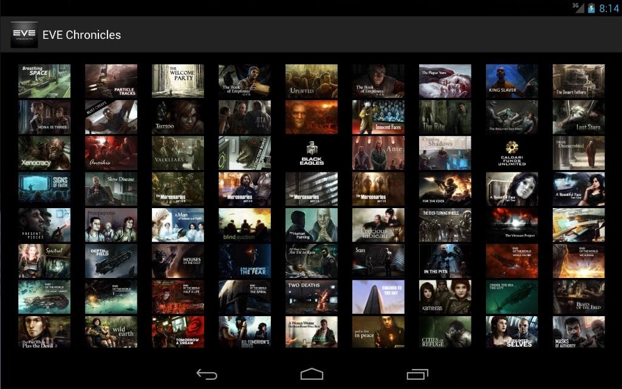The width and height of the screenshot is (622, 389).
Task: Open the Cities of Refuge chronicle
Action: click(x=445, y=333)
